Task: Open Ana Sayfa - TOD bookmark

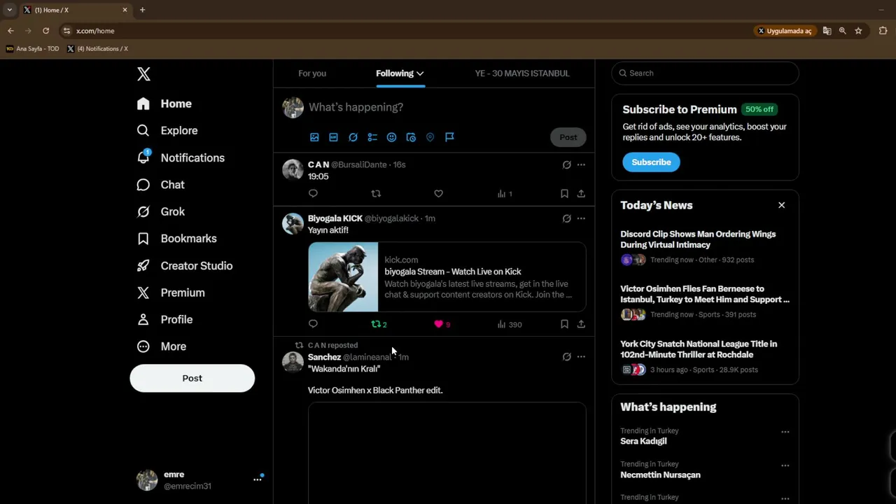Action: tap(32, 49)
